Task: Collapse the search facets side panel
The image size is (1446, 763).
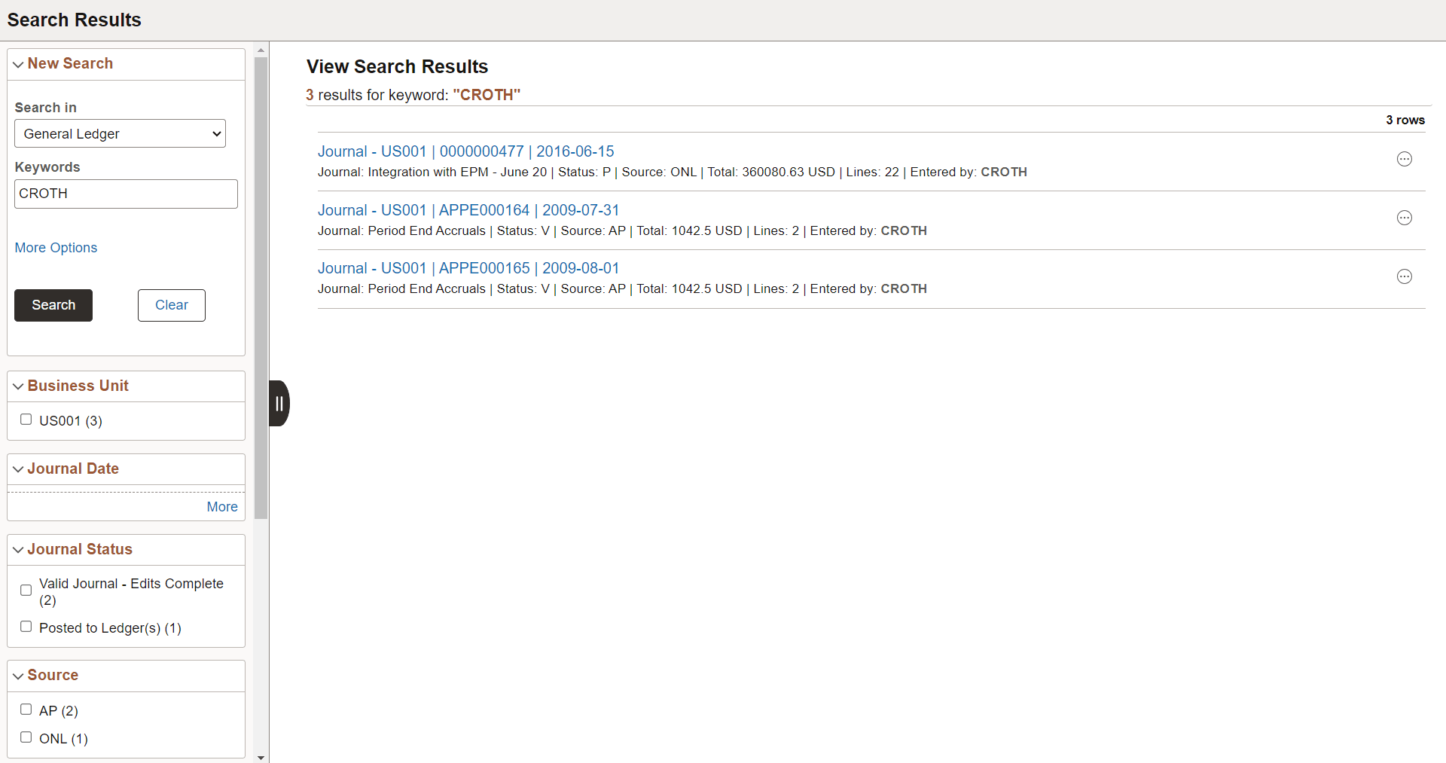Action: [x=279, y=404]
